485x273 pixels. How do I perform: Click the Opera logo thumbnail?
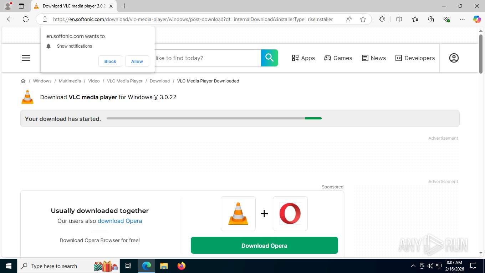290,214
